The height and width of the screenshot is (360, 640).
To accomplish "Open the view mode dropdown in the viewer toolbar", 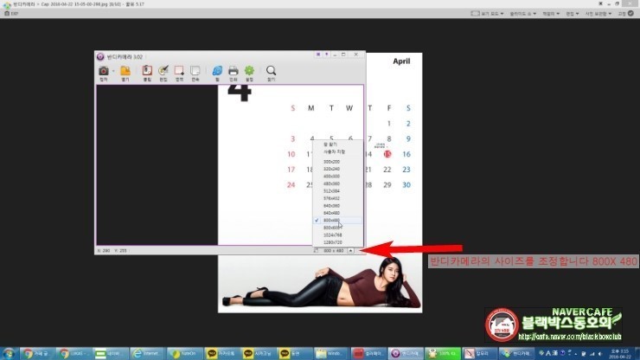I will click(x=487, y=14).
